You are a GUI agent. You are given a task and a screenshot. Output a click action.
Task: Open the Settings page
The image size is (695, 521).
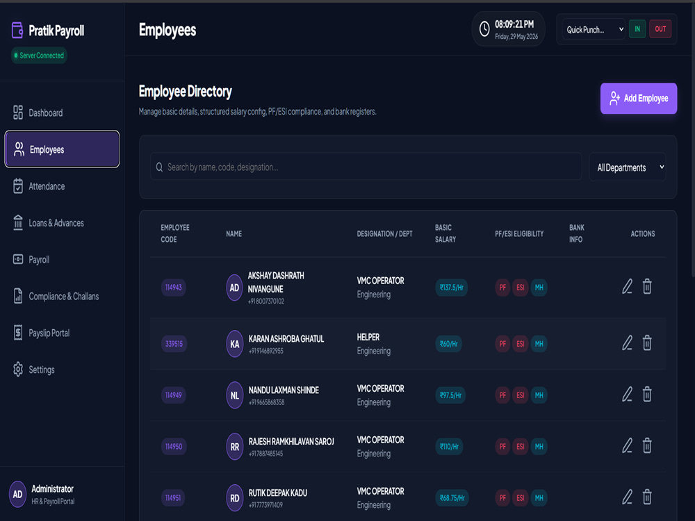[x=62, y=369]
